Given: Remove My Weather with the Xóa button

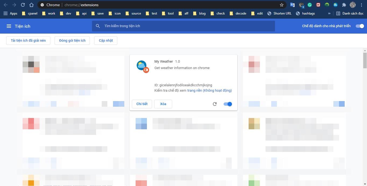Looking at the screenshot, I should coord(163,104).
